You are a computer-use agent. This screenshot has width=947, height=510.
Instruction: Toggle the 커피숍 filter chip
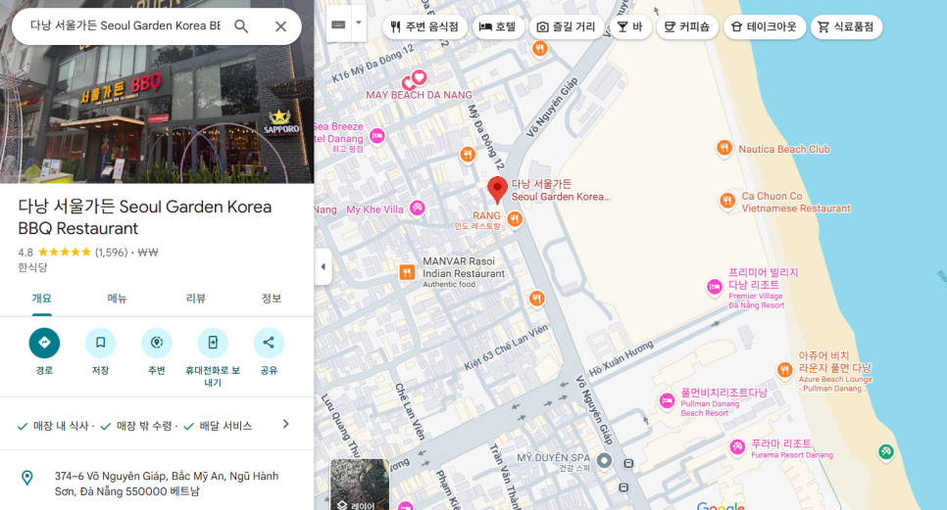click(x=686, y=26)
